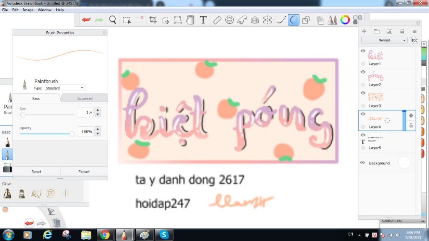The width and height of the screenshot is (429, 241).
Task: Open the Image menu
Action: [x=28, y=10]
